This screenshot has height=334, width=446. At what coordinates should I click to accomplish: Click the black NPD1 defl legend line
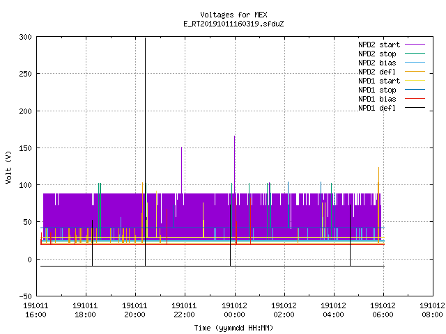click(x=415, y=108)
